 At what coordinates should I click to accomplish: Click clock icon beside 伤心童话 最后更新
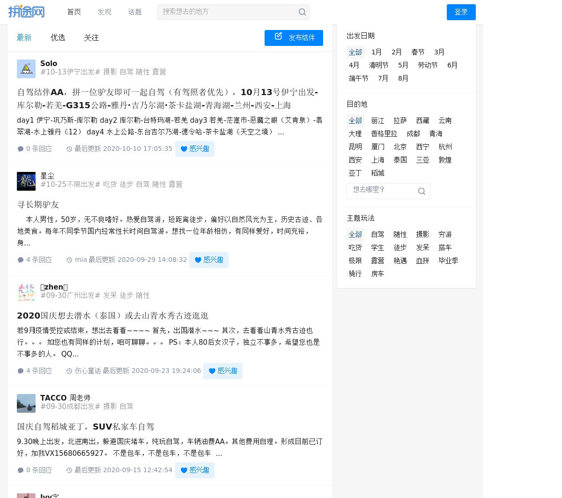69,371
